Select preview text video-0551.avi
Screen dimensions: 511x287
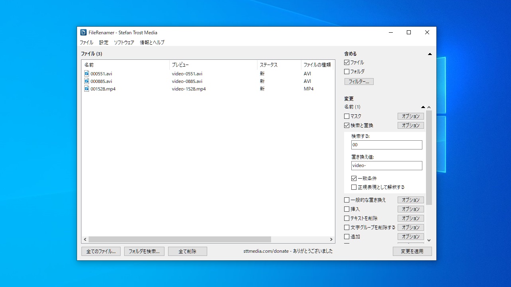187,74
